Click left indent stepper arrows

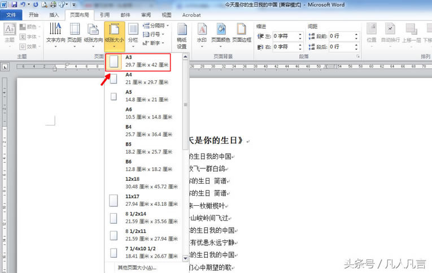[x=300, y=36]
